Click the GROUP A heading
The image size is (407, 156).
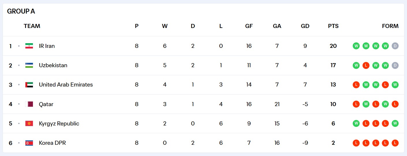[x=21, y=11]
